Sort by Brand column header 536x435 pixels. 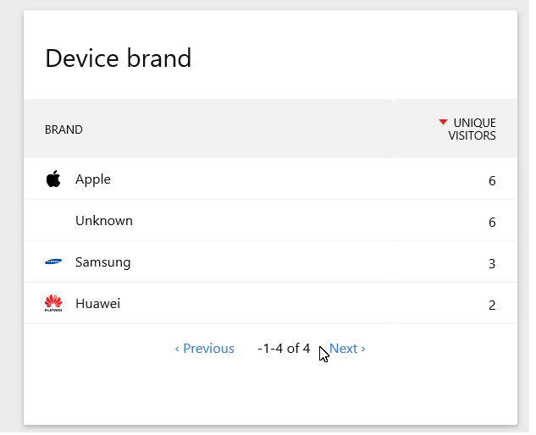[x=64, y=129]
